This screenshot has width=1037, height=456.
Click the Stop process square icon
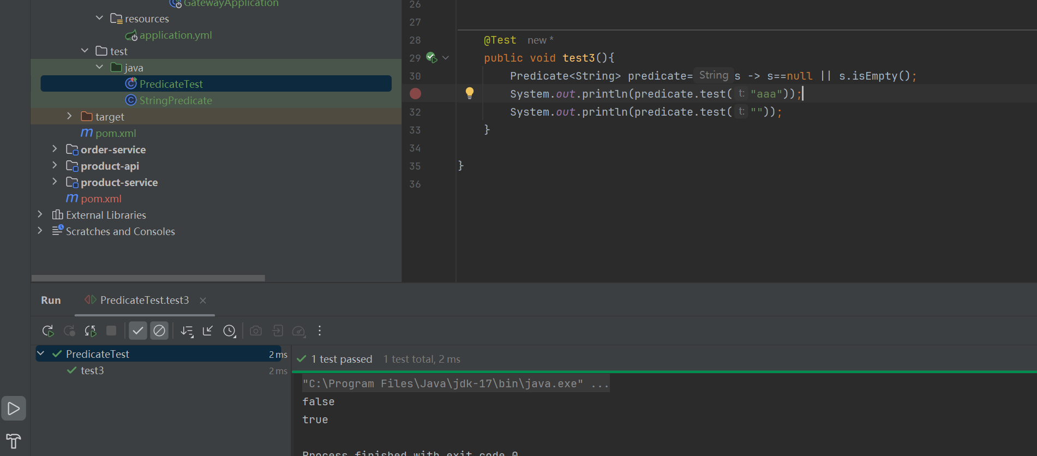(111, 331)
